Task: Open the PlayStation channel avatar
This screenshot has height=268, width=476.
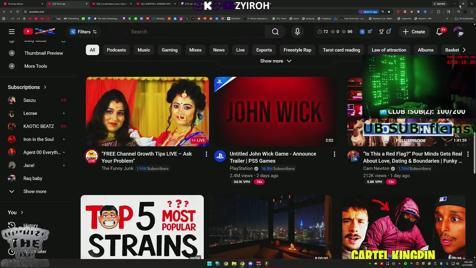Action: 220,156
